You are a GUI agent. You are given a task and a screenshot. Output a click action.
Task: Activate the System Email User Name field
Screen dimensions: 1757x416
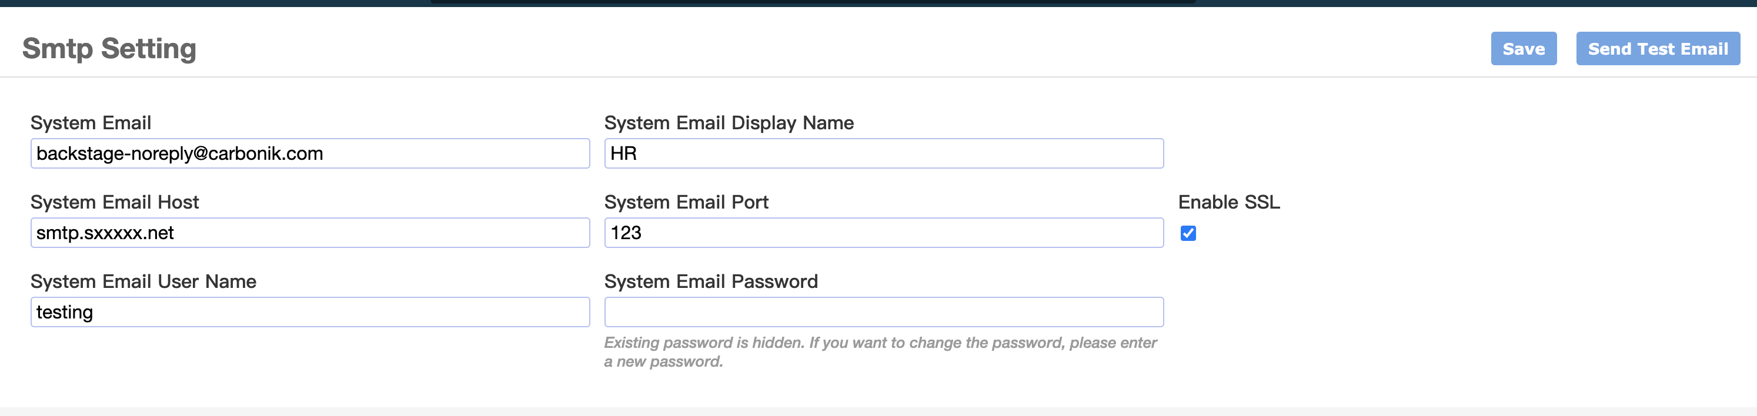310,311
